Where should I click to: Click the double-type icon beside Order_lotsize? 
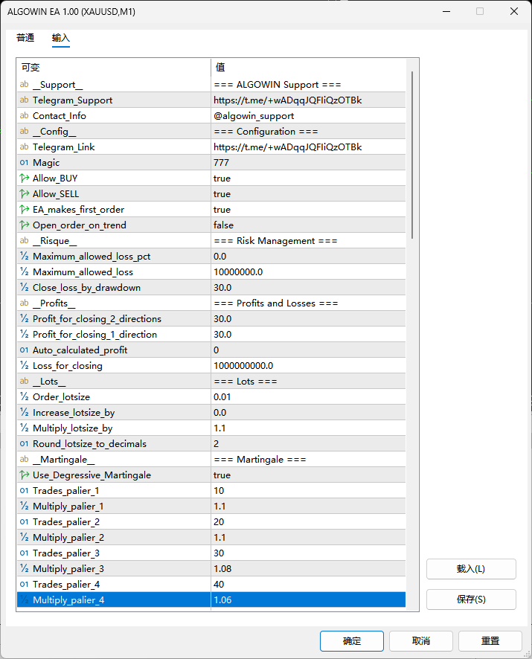[25, 396]
